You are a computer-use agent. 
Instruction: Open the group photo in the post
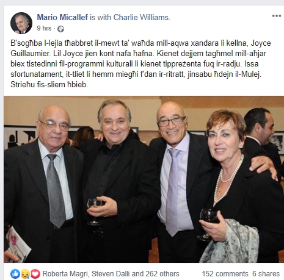click(x=144, y=179)
